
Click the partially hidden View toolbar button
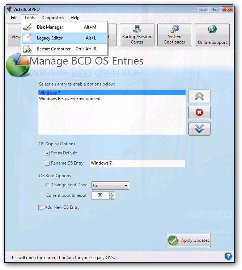[14, 35]
